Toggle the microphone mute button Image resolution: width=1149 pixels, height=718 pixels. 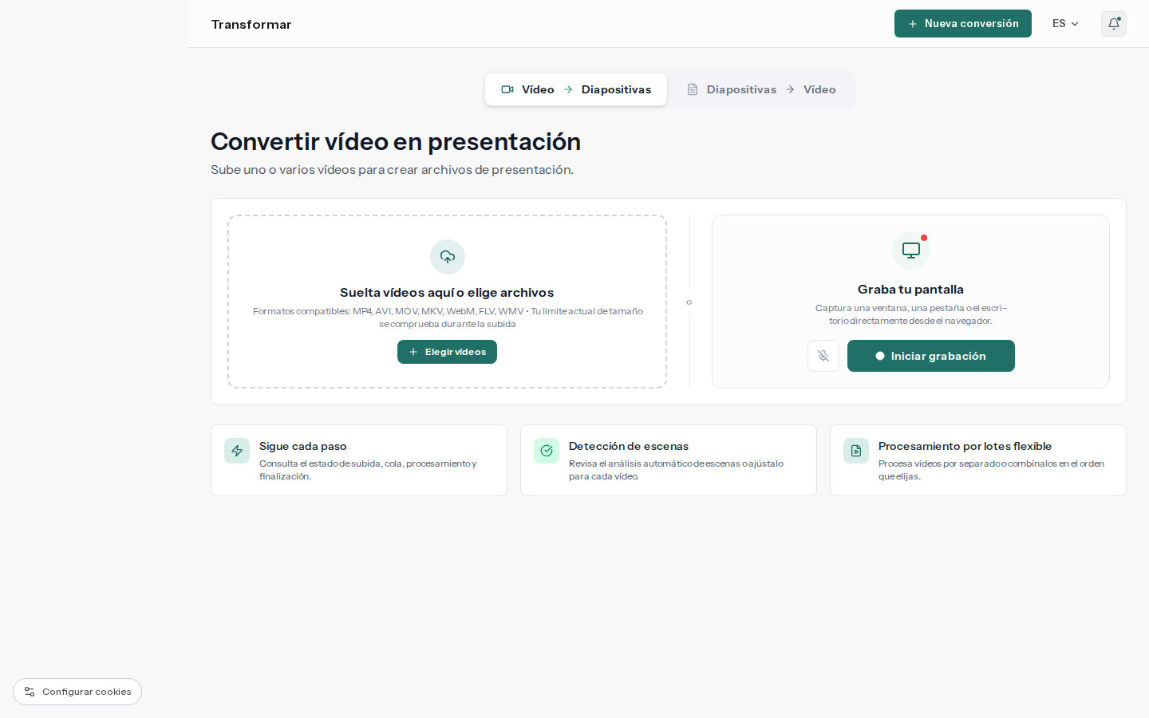point(823,356)
